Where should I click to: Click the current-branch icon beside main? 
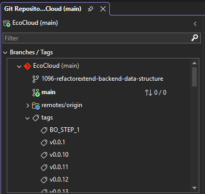click(36, 93)
